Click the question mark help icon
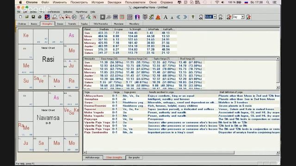The image size is (296, 166). point(193,17)
